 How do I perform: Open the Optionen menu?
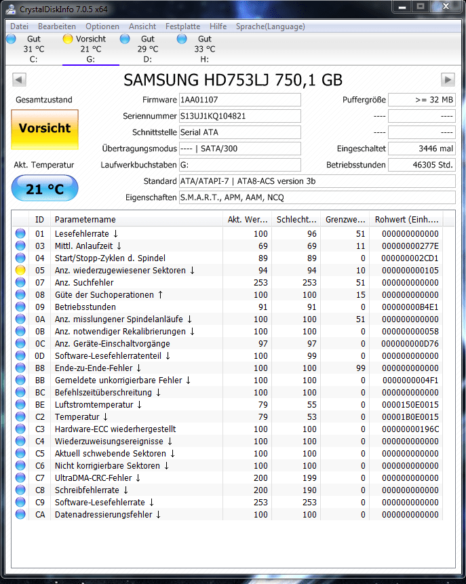pyautogui.click(x=102, y=26)
